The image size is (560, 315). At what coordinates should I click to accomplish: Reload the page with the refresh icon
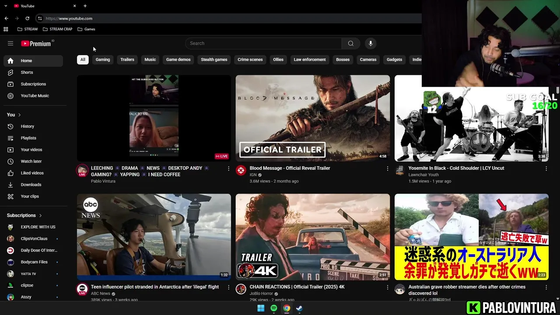pos(27,18)
